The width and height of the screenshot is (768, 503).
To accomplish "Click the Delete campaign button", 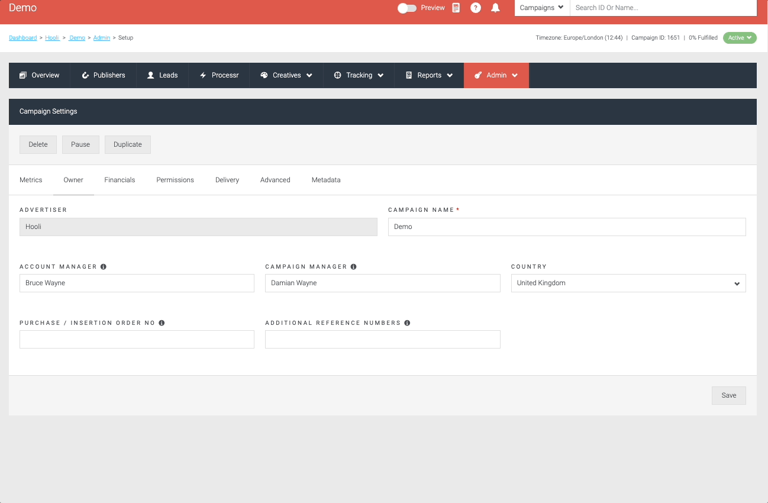I will [38, 144].
